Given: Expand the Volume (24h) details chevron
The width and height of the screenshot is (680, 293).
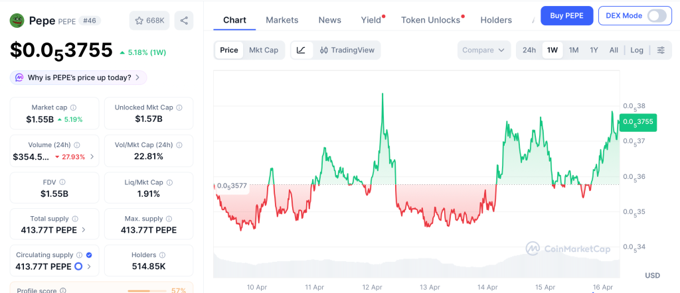Looking at the screenshot, I should [92, 157].
